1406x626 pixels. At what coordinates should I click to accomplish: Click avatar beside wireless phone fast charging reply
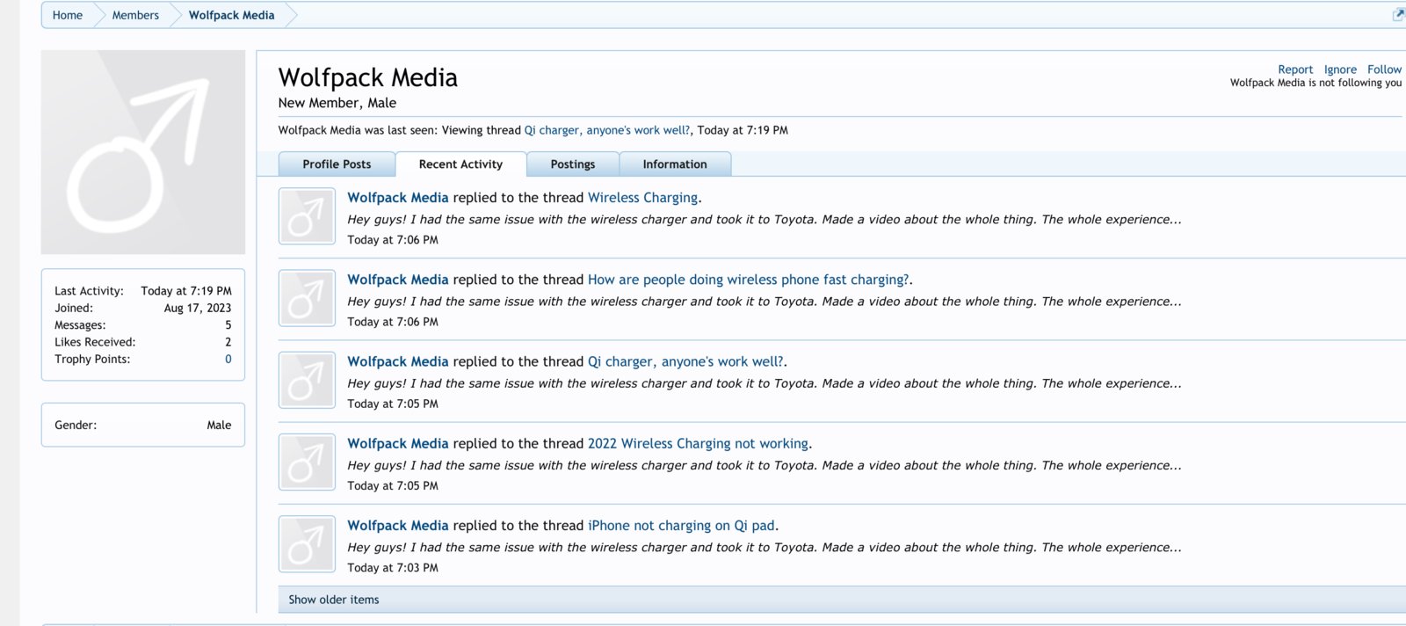(307, 298)
